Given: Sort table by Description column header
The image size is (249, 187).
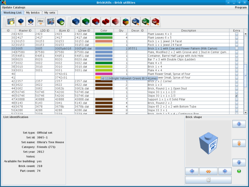Looking at the screenshot, I should coord(188,30).
